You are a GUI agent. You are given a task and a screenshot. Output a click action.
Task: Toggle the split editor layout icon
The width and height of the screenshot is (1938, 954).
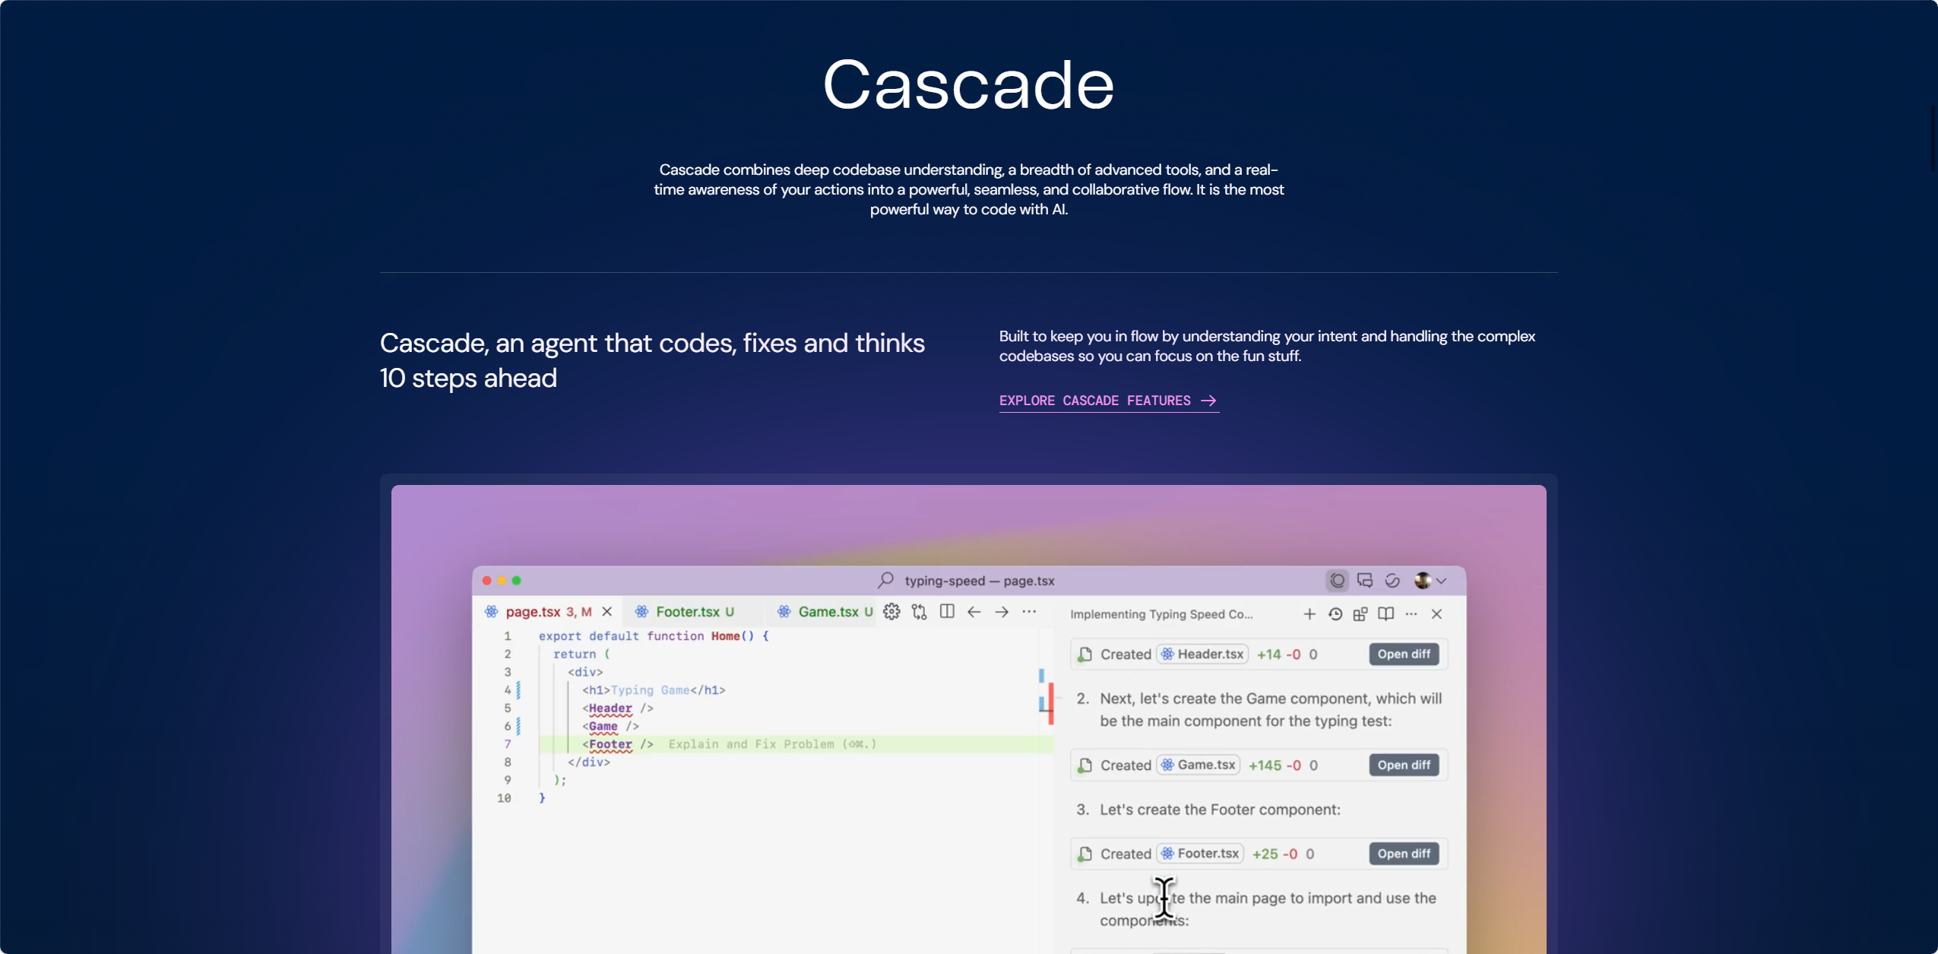click(x=947, y=612)
